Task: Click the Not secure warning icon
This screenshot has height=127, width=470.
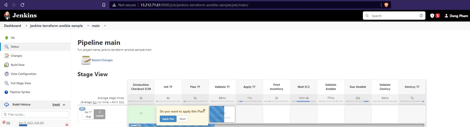Action: click(114, 5)
